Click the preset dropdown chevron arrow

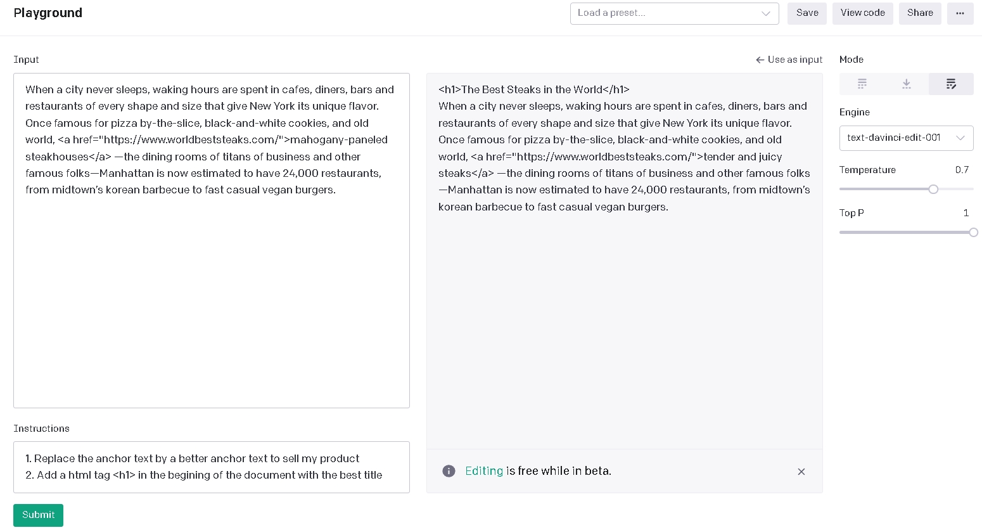tap(766, 13)
